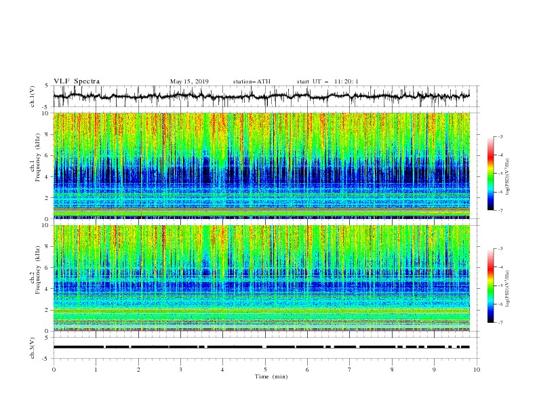The height and width of the screenshot is (415, 537).
Task: Click the "ch.1(V)" waveform axis label
Action: click(33, 96)
